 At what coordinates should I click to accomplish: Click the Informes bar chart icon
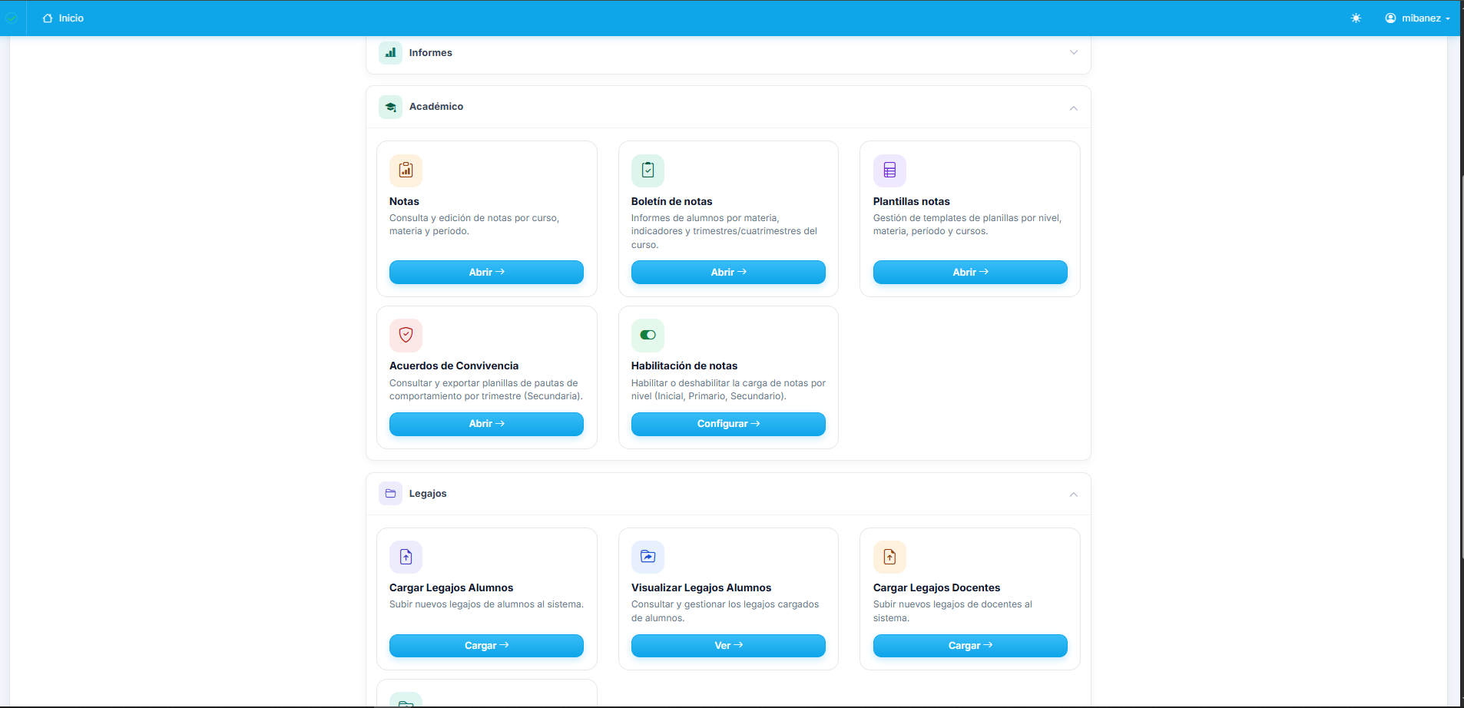coord(390,53)
